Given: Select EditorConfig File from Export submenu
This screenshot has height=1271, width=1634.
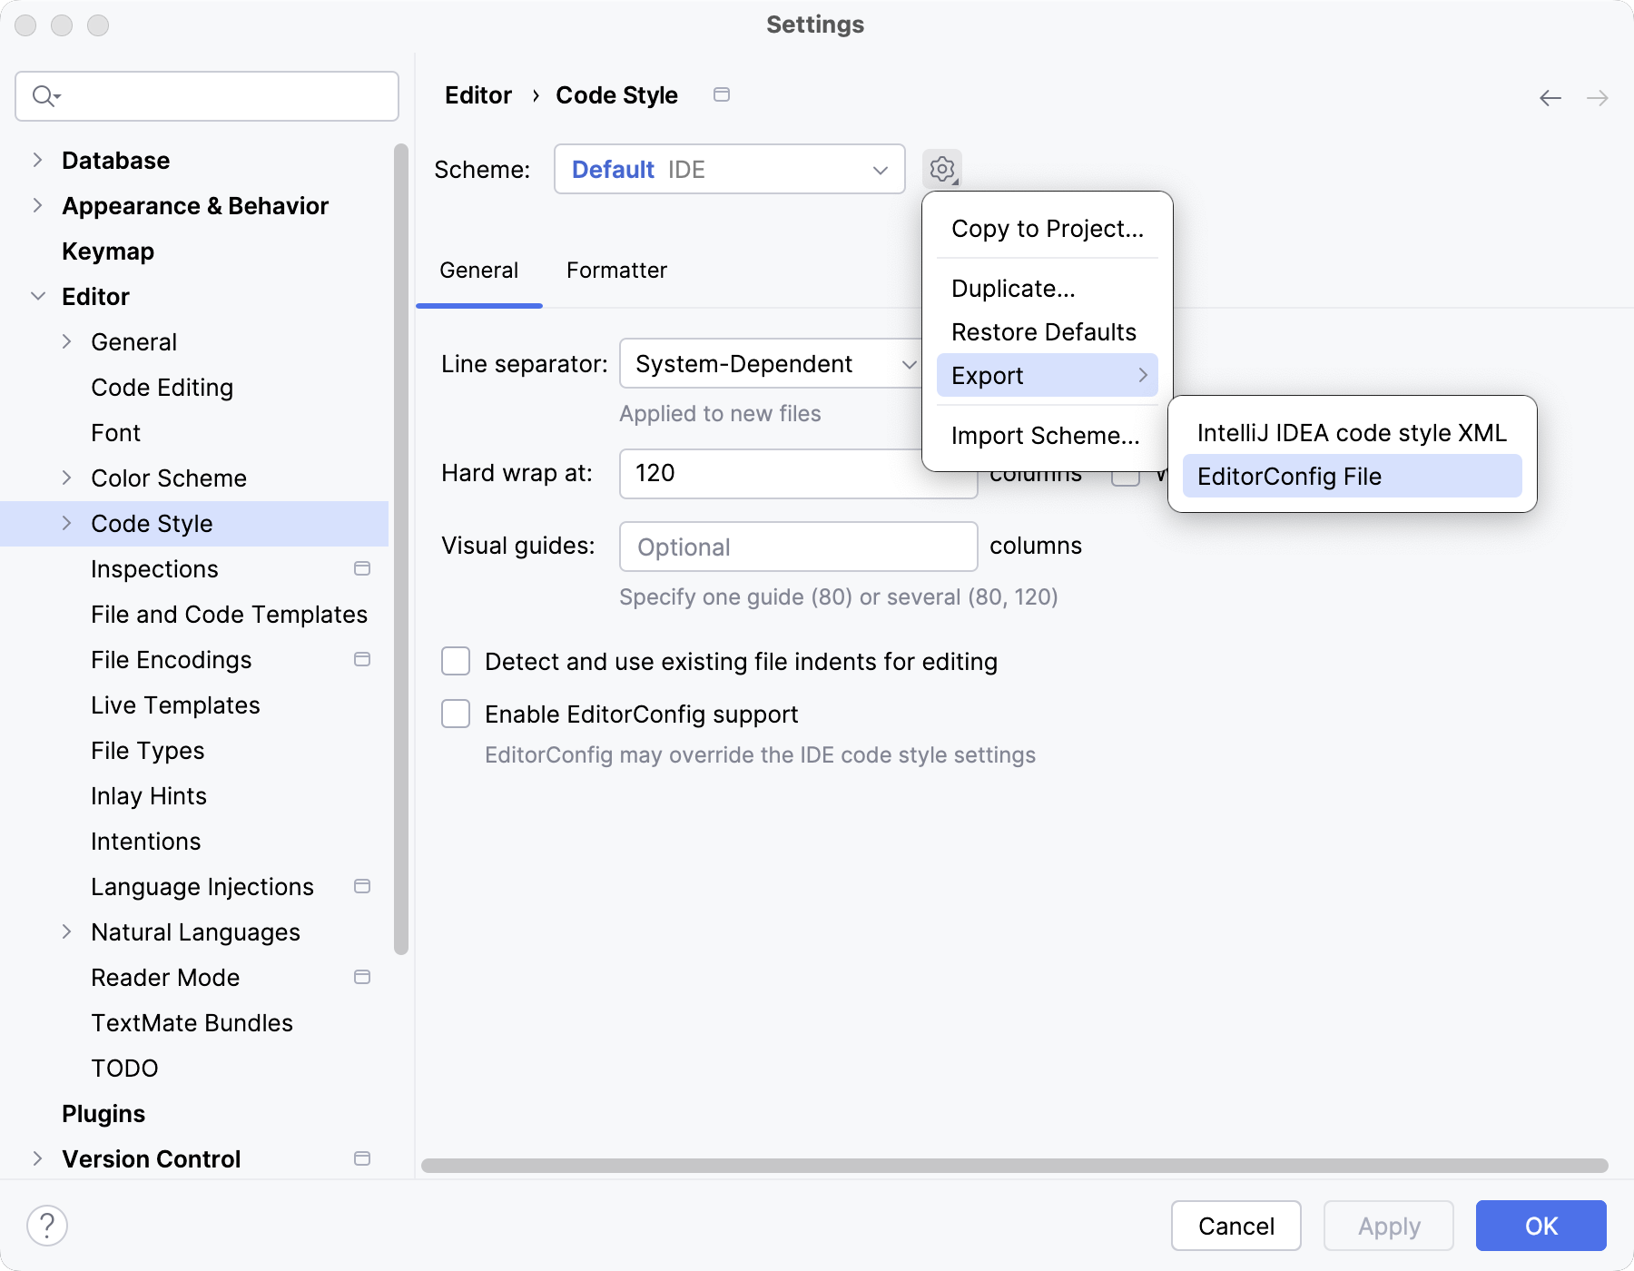Looking at the screenshot, I should [1289, 476].
